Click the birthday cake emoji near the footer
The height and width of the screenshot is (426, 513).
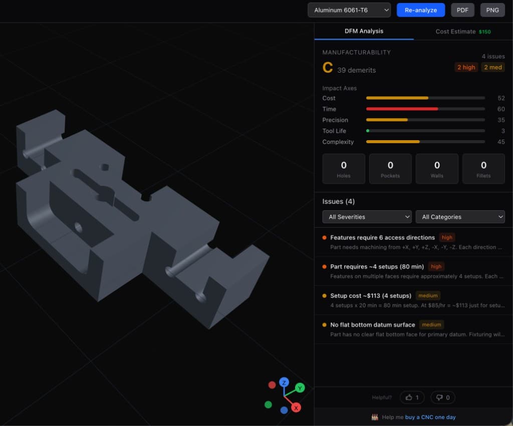pyautogui.click(x=374, y=416)
